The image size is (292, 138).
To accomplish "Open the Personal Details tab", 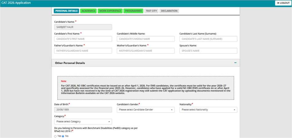I will pos(67,11).
